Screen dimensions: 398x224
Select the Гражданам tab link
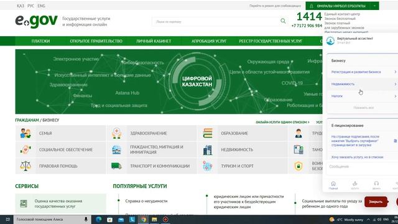[27, 120]
